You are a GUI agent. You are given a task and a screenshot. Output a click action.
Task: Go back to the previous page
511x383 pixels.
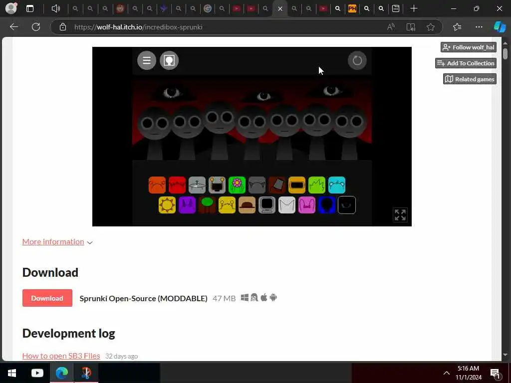coord(13,27)
